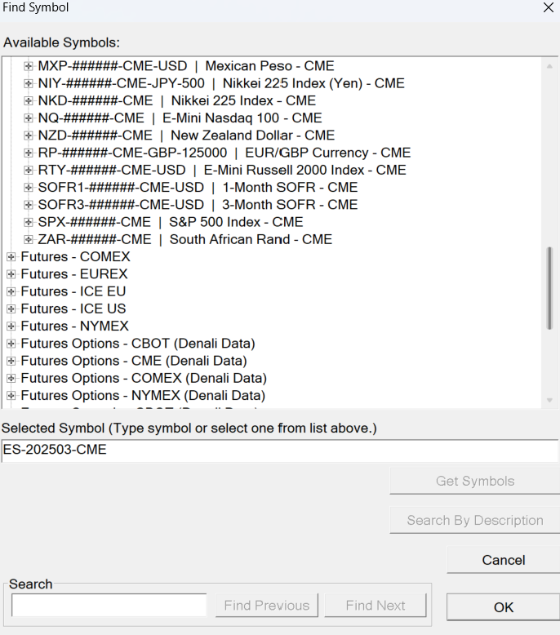Select Futures - ICE US category
Viewport: 560px width, 635px height.
pos(73,309)
